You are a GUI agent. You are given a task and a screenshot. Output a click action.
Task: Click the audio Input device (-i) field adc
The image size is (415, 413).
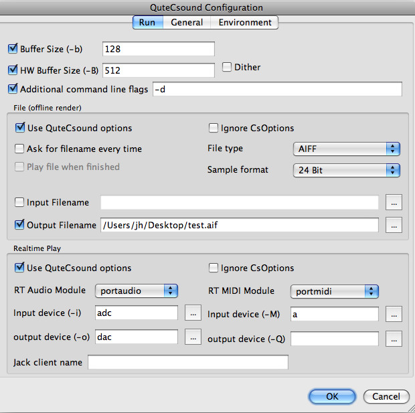tap(137, 313)
